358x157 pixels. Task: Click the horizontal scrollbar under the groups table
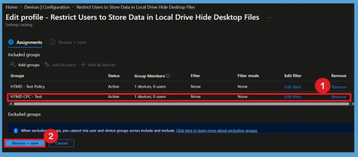coord(181,104)
